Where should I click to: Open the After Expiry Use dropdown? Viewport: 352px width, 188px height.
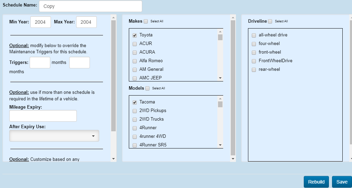(x=54, y=136)
